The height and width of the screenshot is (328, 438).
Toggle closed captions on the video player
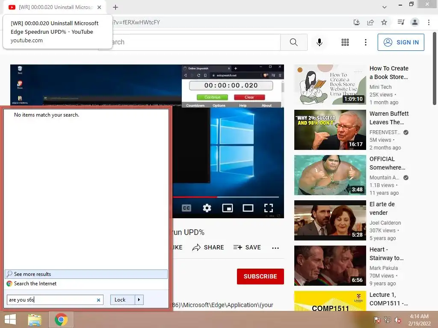click(186, 208)
